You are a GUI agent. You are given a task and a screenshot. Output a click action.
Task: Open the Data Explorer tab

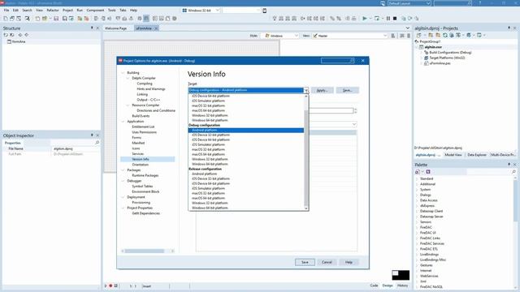(x=477, y=155)
